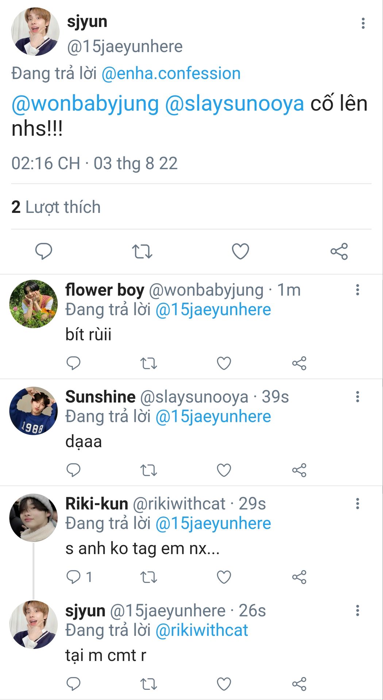Open the @rikiwithcat link in last reply

202,630
